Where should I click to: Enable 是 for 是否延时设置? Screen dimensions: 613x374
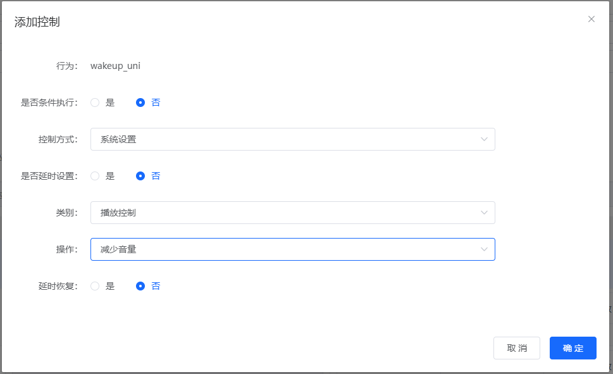[96, 176]
